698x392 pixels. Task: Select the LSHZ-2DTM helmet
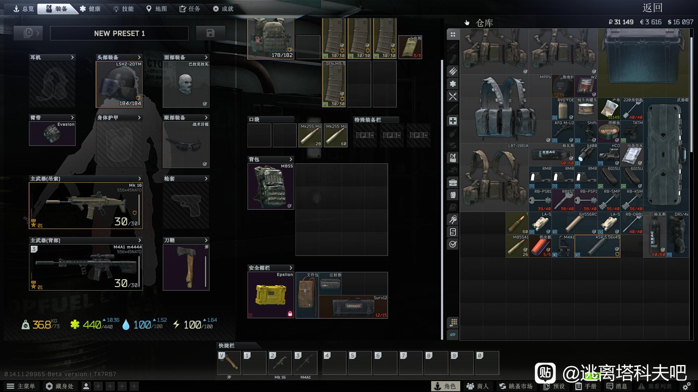[x=119, y=84]
